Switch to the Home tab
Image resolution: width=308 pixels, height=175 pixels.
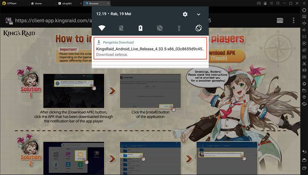tap(36, 3)
